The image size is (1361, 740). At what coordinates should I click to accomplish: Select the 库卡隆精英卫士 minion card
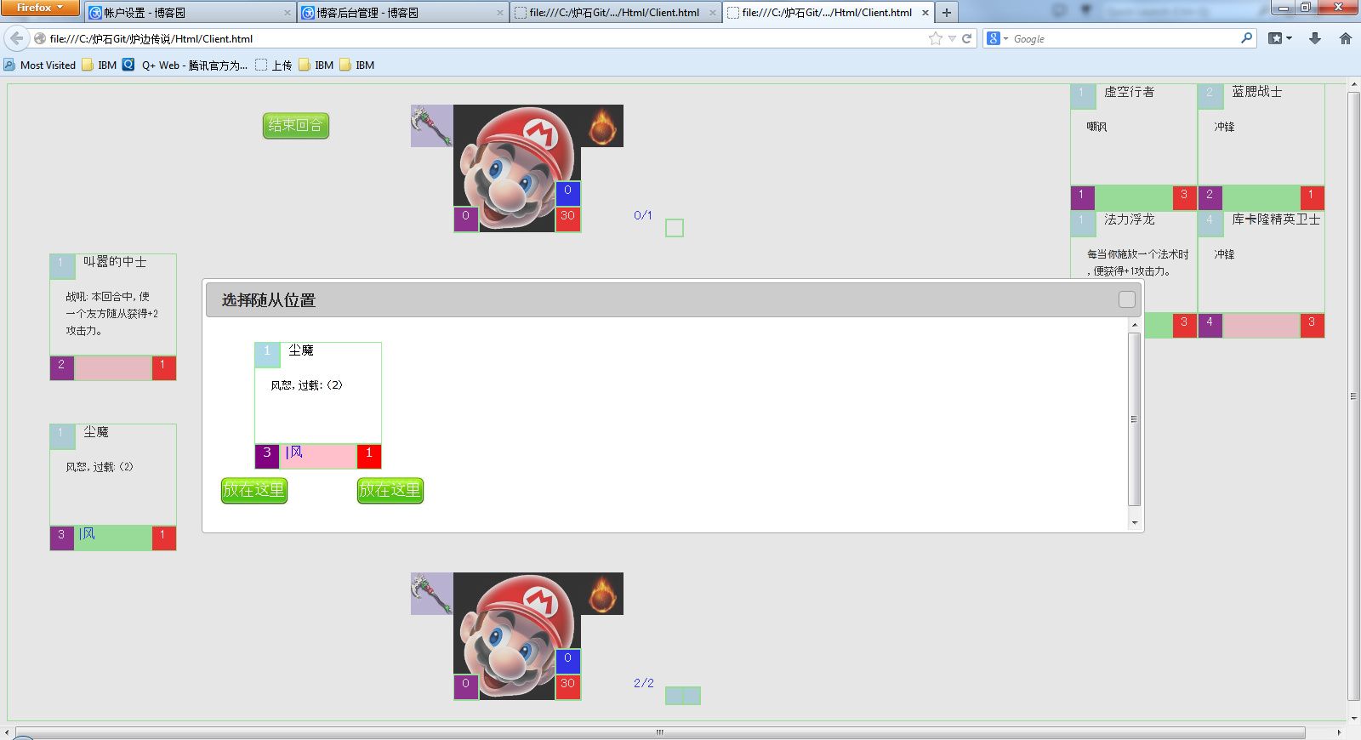click(x=1261, y=275)
